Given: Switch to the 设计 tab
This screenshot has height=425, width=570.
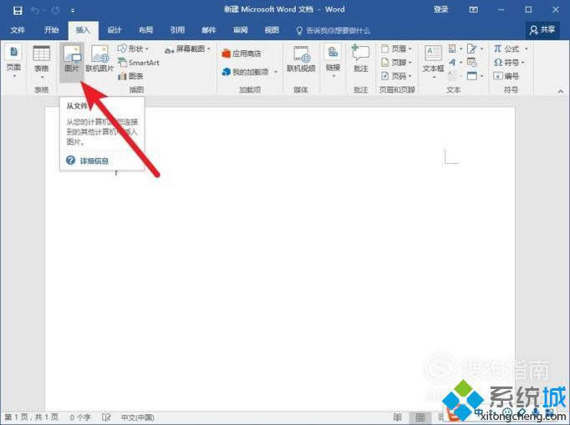Looking at the screenshot, I should click(x=115, y=30).
